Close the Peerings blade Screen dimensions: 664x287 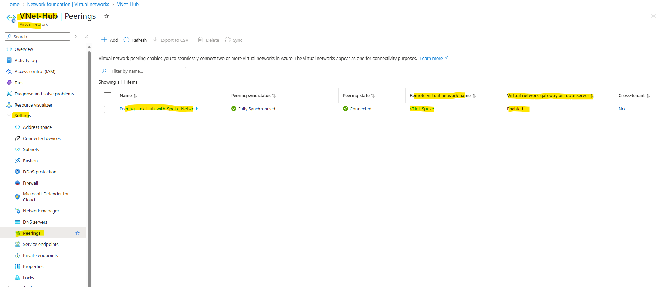[x=654, y=16]
